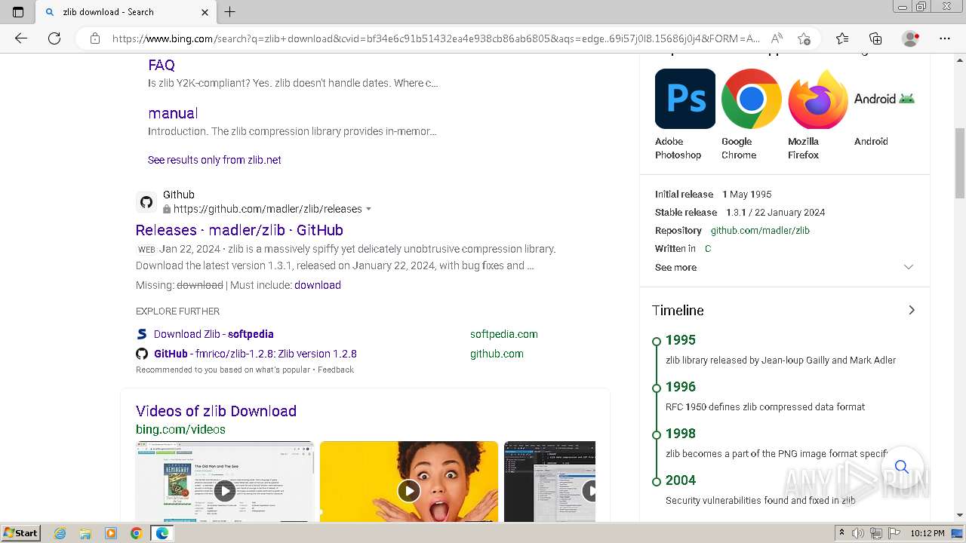Add this page to favorites star icon
Image resolution: width=966 pixels, height=543 pixels.
804,38
